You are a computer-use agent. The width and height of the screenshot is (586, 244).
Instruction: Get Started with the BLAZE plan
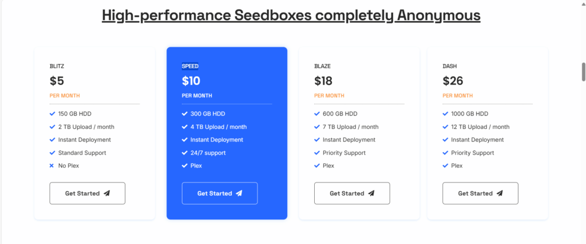point(352,193)
